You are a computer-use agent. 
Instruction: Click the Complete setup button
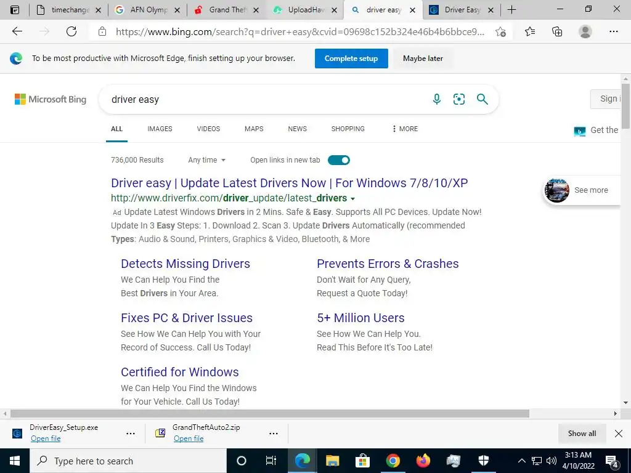[x=351, y=59]
